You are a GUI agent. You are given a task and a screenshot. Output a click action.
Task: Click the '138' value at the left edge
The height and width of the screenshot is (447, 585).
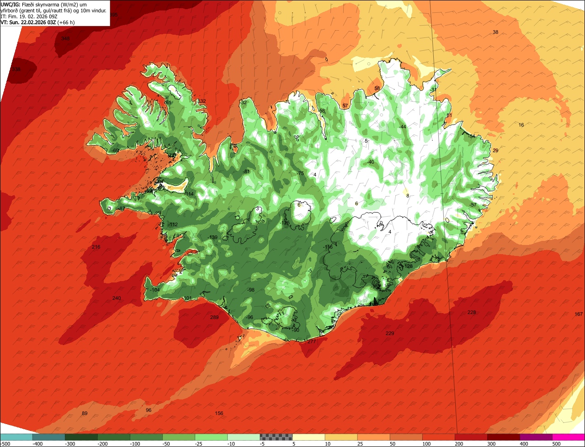(16, 69)
